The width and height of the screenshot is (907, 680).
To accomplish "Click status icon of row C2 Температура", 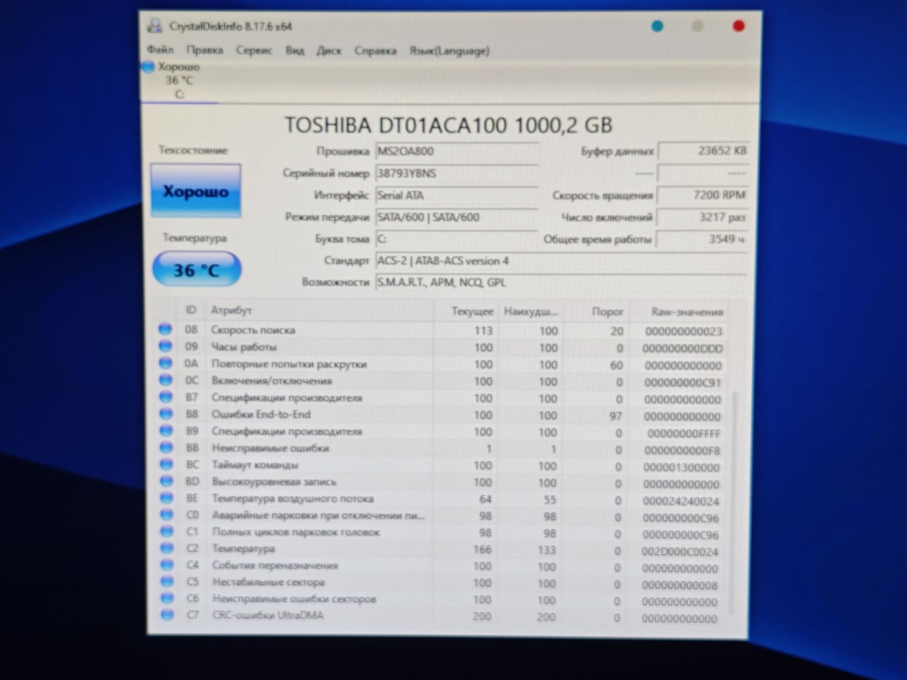I will 167,548.
